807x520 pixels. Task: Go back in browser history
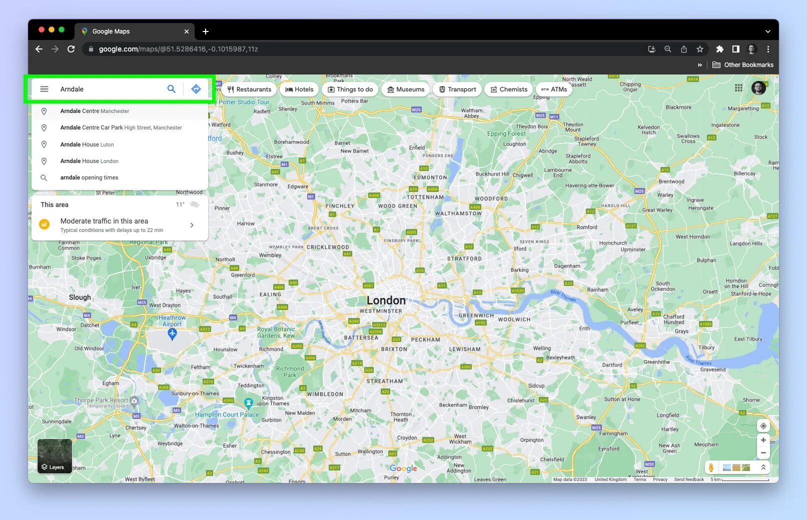(39, 49)
